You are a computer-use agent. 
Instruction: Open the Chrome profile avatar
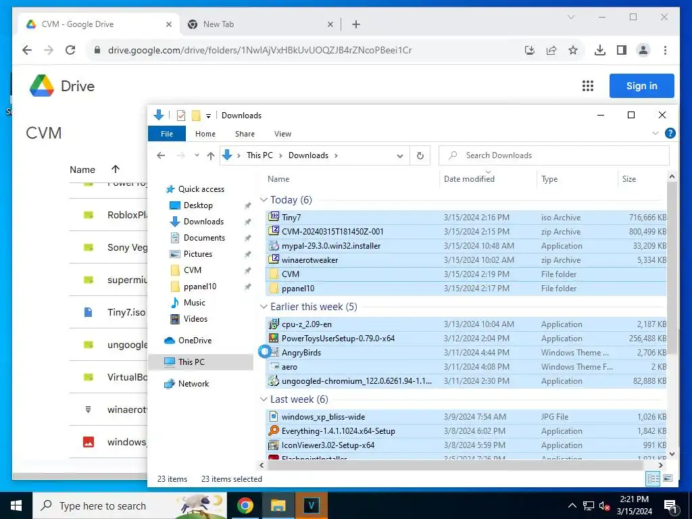point(643,50)
